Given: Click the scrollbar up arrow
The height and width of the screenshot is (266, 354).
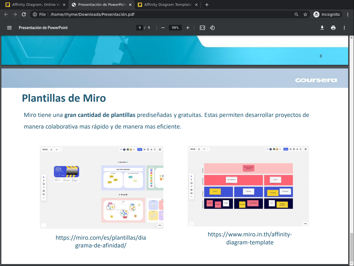Looking at the screenshot, I should [352, 37].
